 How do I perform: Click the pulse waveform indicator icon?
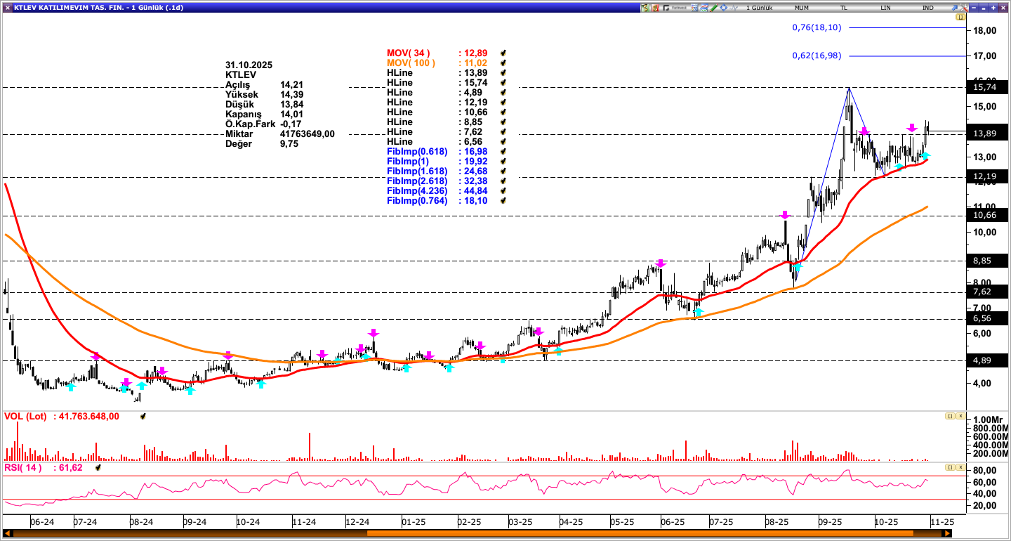[734, 7]
